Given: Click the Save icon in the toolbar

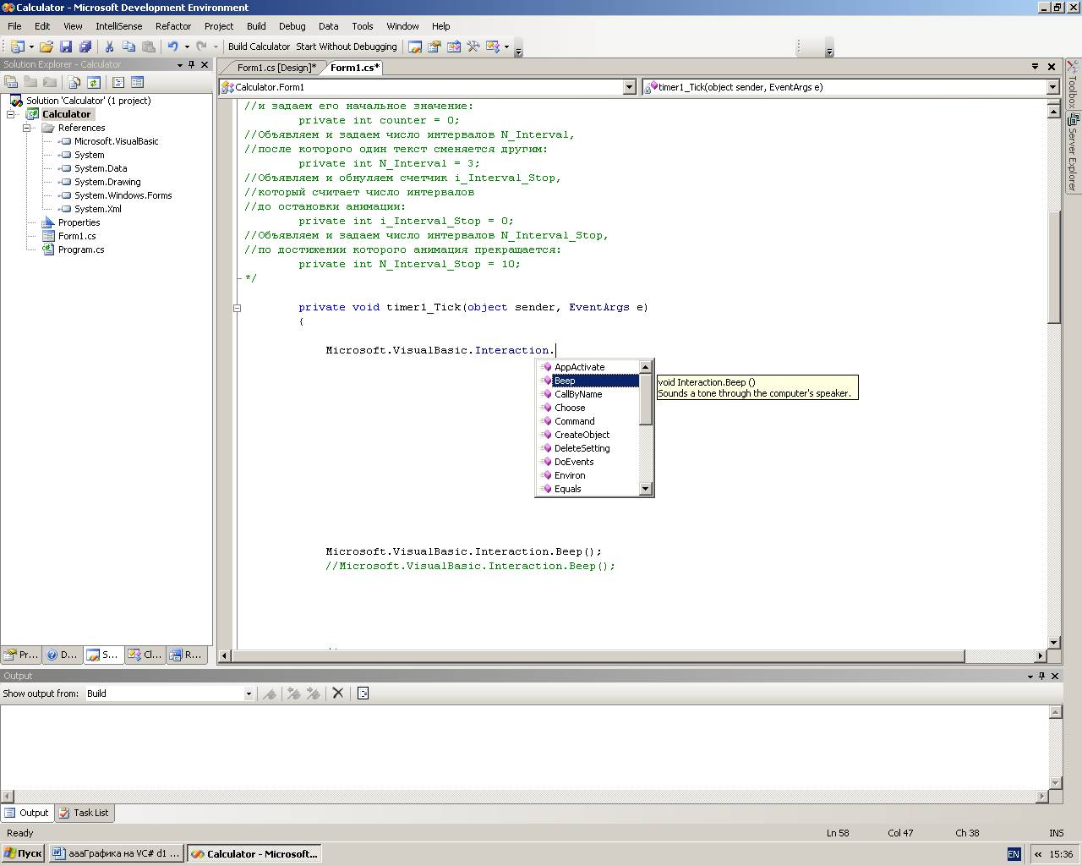Looking at the screenshot, I should coord(66,47).
